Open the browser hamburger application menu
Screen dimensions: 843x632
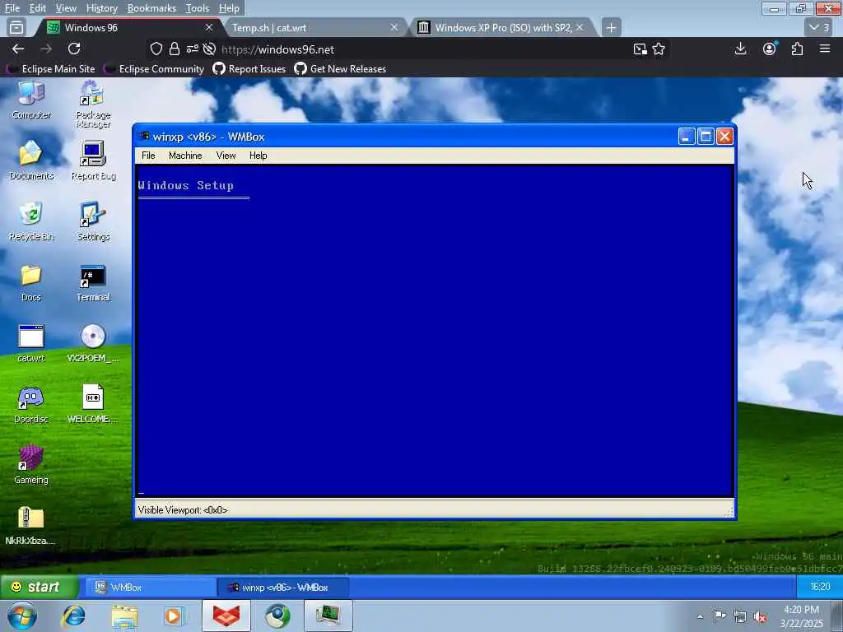825,49
